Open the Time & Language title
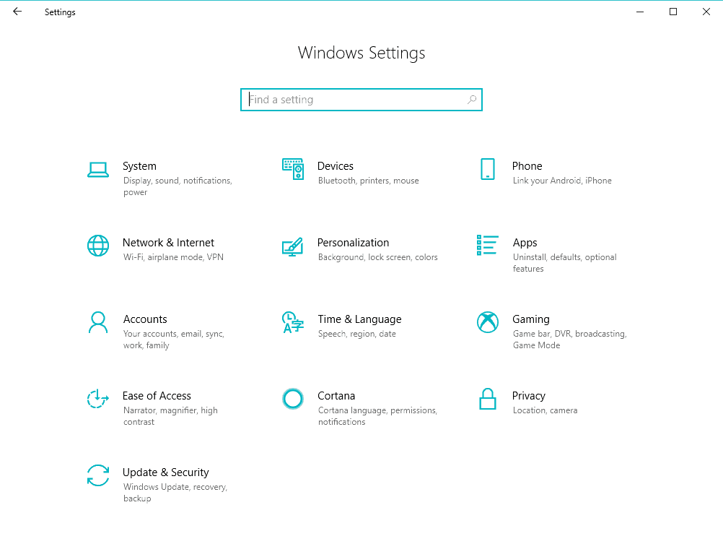723x557 pixels. pos(359,319)
